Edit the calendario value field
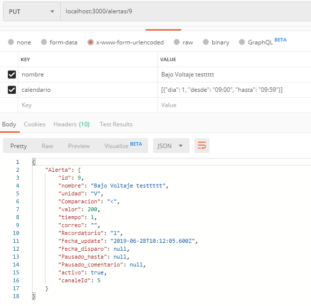311x306 pixels. click(x=232, y=90)
